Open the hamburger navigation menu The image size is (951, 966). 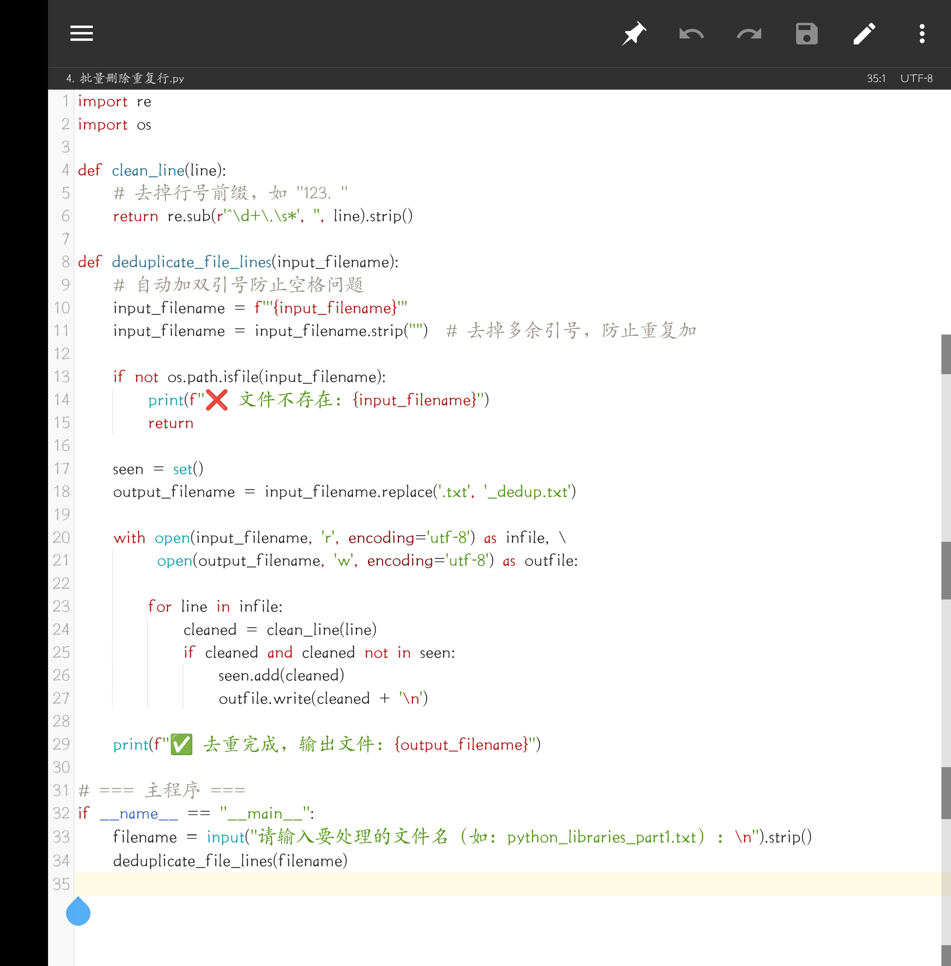[x=81, y=34]
